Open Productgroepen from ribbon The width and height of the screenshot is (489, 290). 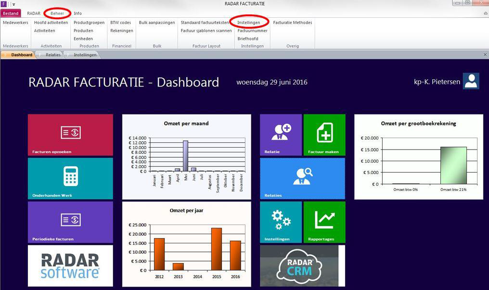pyautogui.click(x=89, y=23)
